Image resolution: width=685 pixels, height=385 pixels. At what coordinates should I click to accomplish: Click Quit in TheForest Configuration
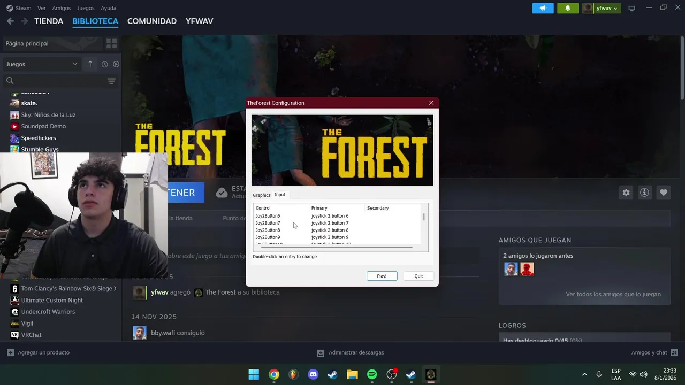(x=418, y=276)
